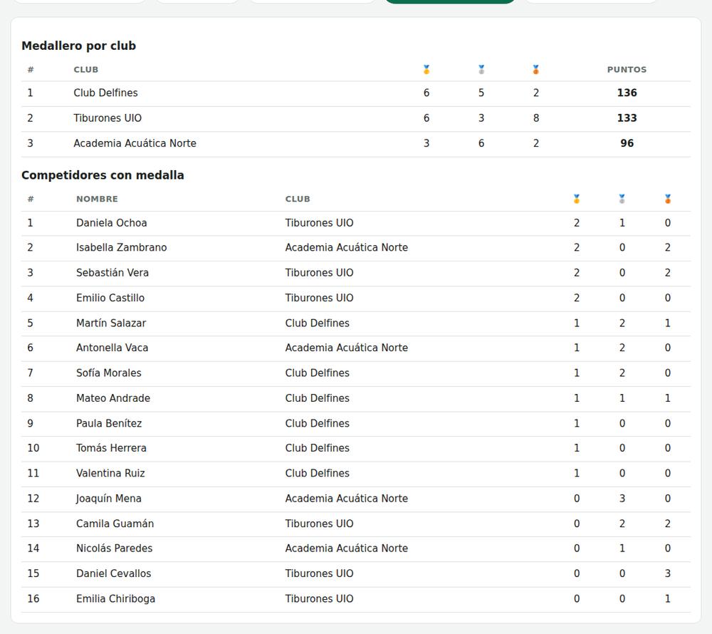Choose the Mateo Andrade name cell
The width and height of the screenshot is (712, 634).
pos(113,398)
